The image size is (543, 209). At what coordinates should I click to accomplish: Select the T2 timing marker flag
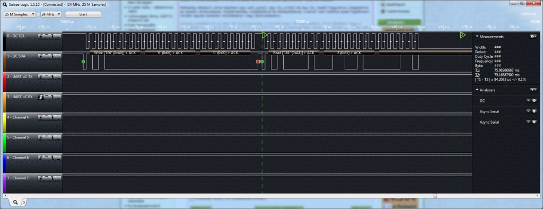click(462, 34)
